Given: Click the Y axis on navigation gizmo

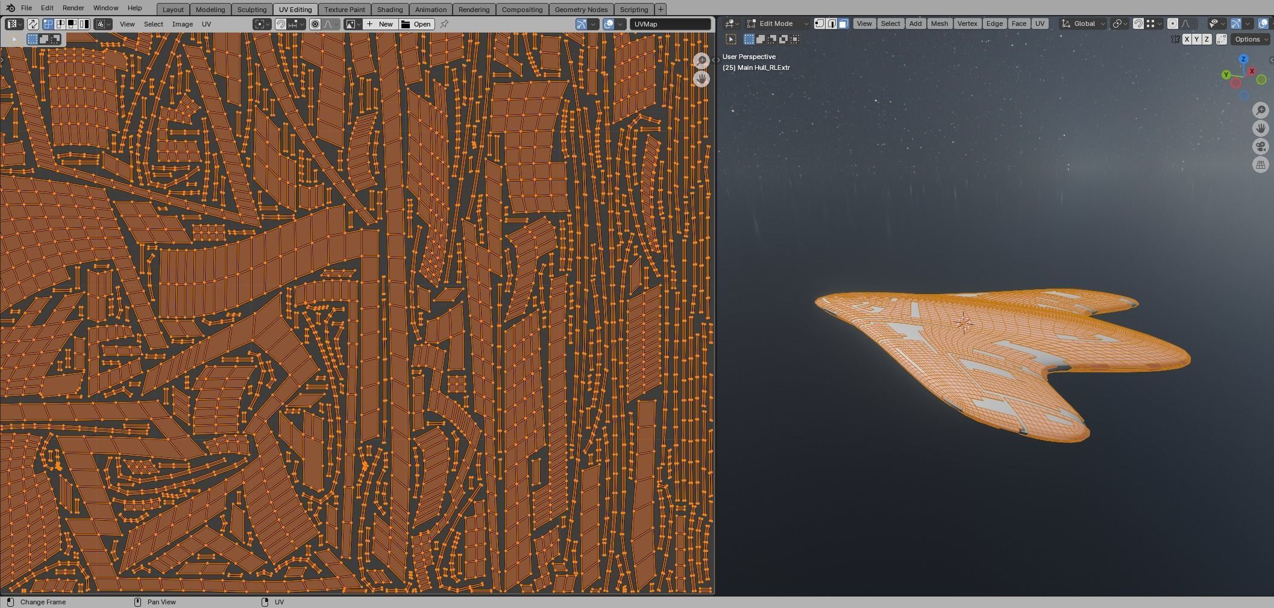Looking at the screenshot, I should point(1226,75).
